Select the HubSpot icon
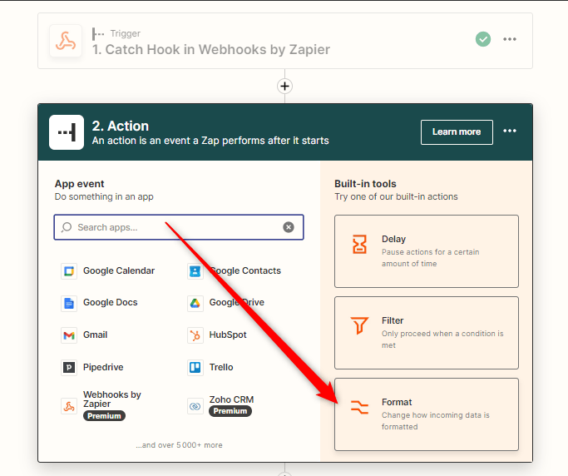 [195, 335]
